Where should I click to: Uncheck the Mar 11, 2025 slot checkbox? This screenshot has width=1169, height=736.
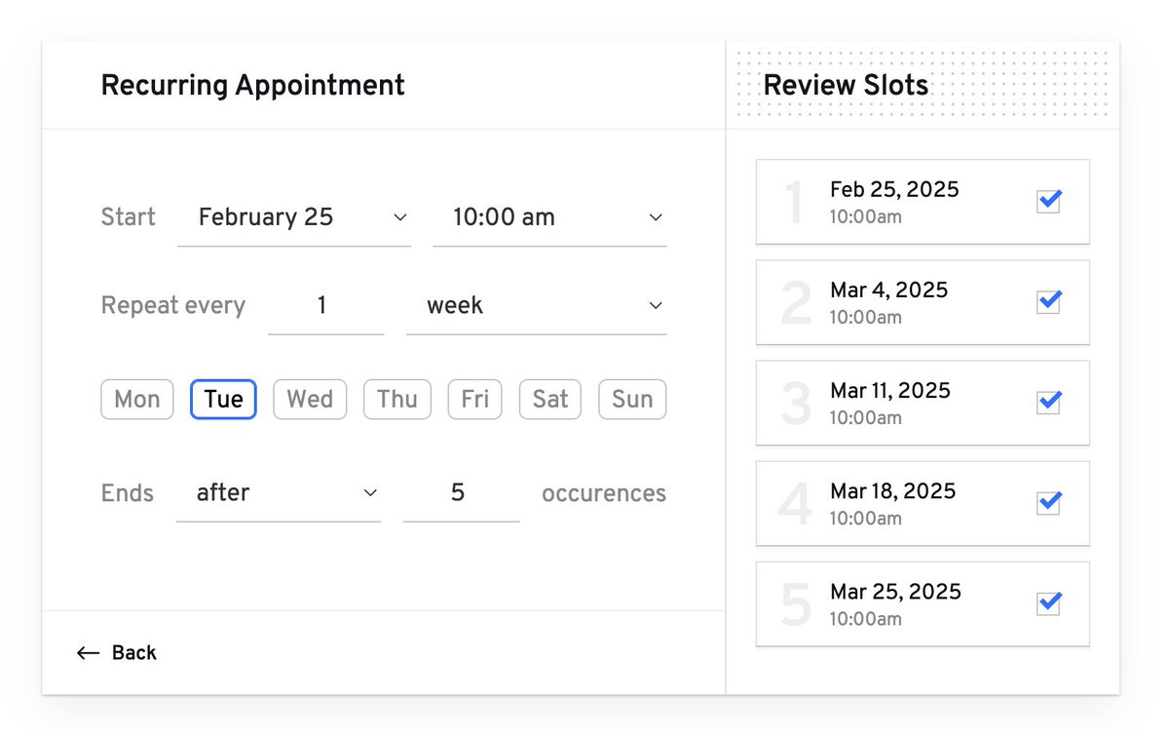[1048, 403]
